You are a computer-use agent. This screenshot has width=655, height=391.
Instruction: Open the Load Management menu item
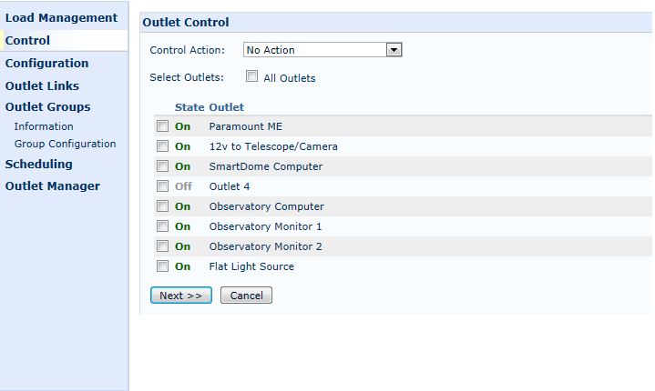pyautogui.click(x=61, y=18)
